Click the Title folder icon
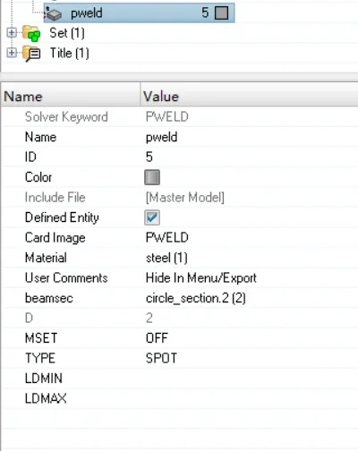Screen dimensions: 358x451 [x=31, y=54]
